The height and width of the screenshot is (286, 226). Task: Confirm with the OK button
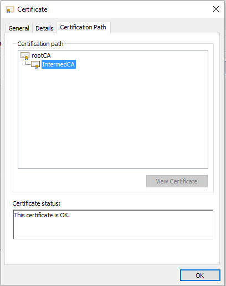click(x=200, y=275)
